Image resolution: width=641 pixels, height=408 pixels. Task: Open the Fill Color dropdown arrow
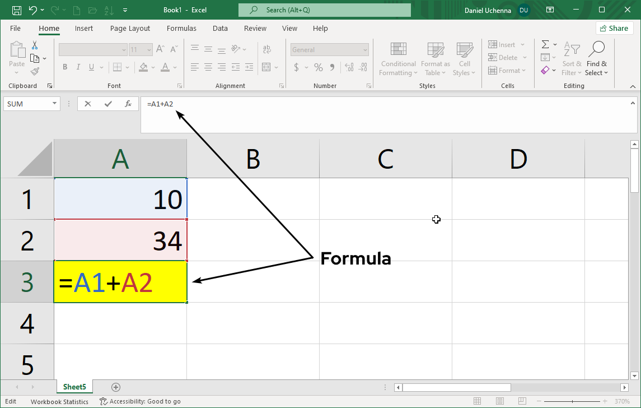point(153,67)
